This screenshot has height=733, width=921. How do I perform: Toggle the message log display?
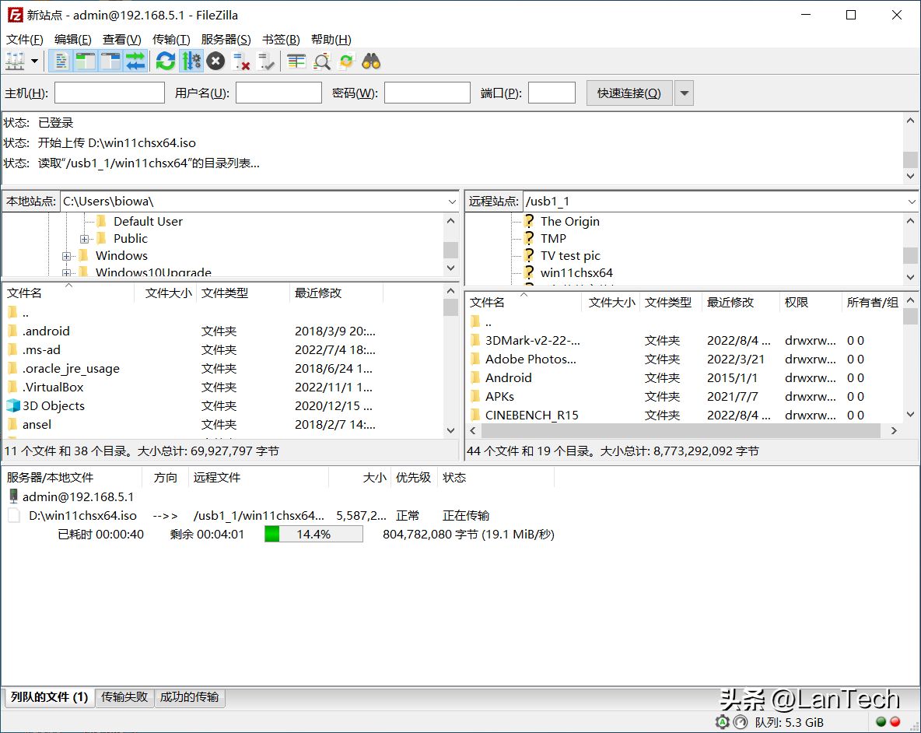pos(61,61)
